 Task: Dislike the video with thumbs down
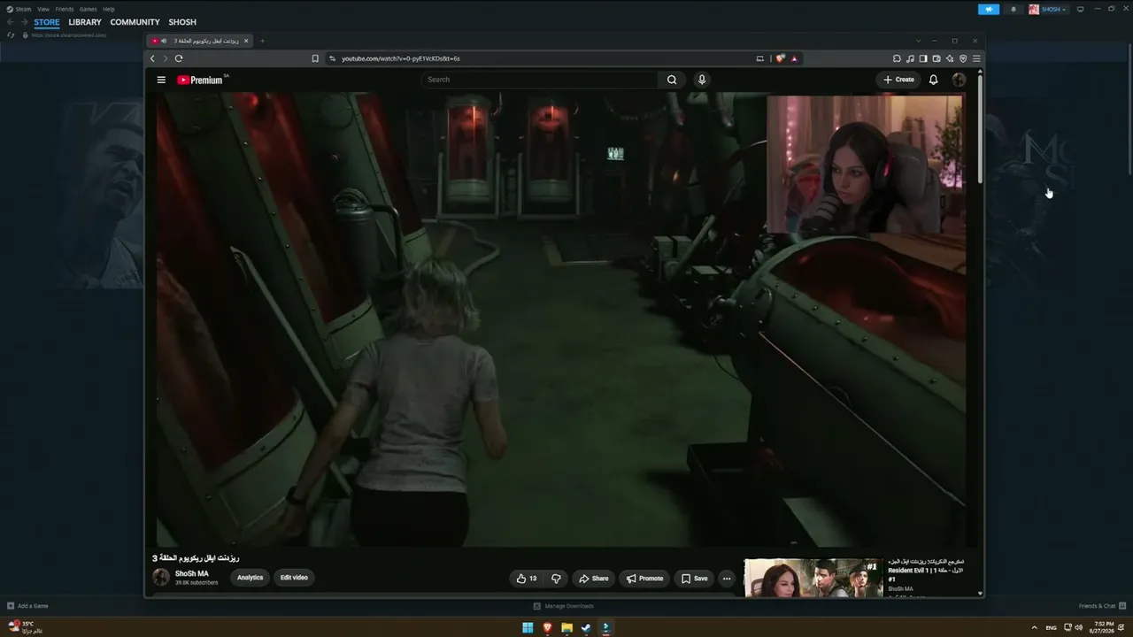(x=556, y=579)
